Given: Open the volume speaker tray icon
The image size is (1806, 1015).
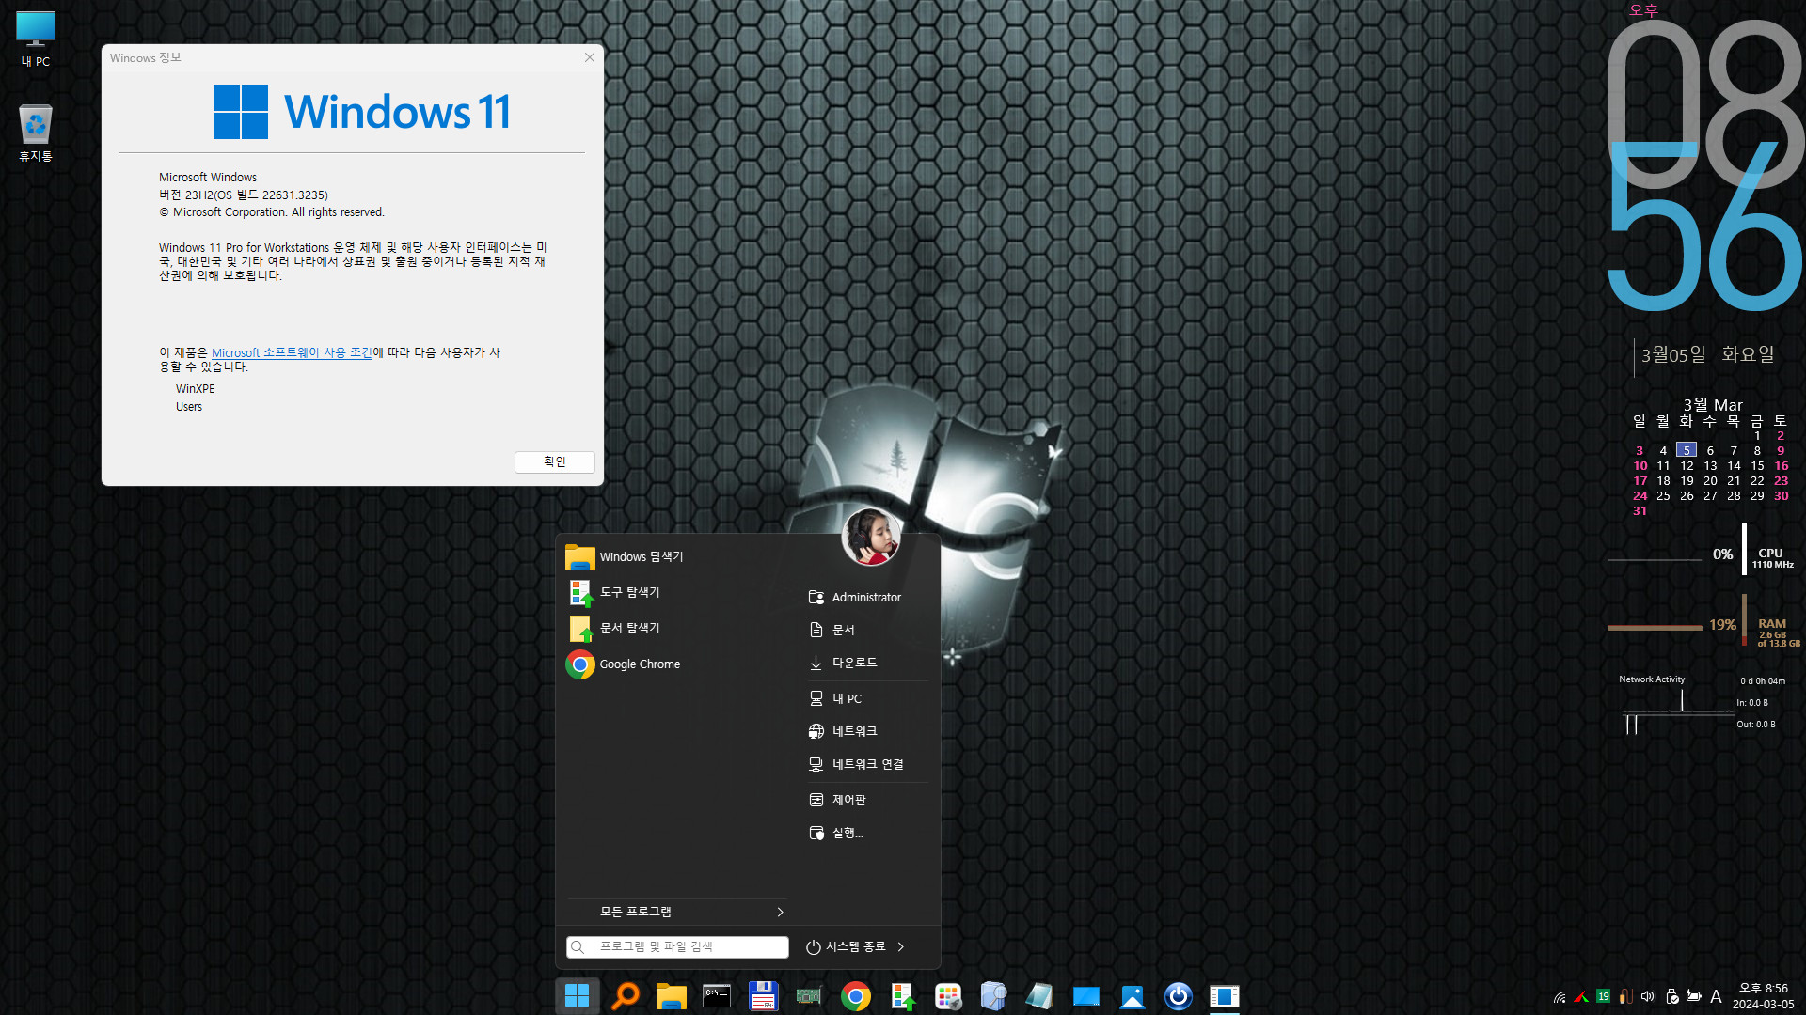Looking at the screenshot, I should [1648, 996].
